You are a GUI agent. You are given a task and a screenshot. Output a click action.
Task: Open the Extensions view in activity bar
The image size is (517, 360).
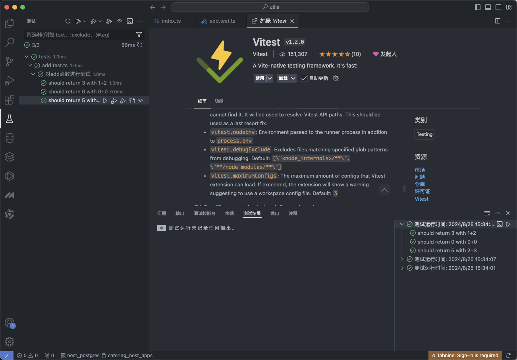(10, 100)
